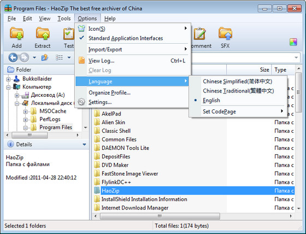This screenshot has height=234, width=306.
Task: Click the Type column header
Action: 283,69
